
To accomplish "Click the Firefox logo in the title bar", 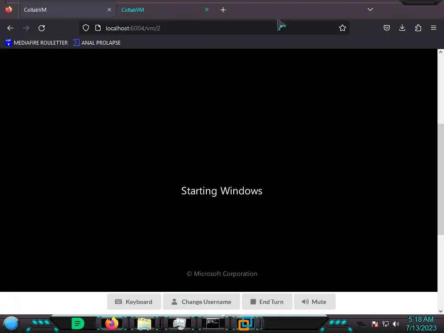I will click(9, 10).
